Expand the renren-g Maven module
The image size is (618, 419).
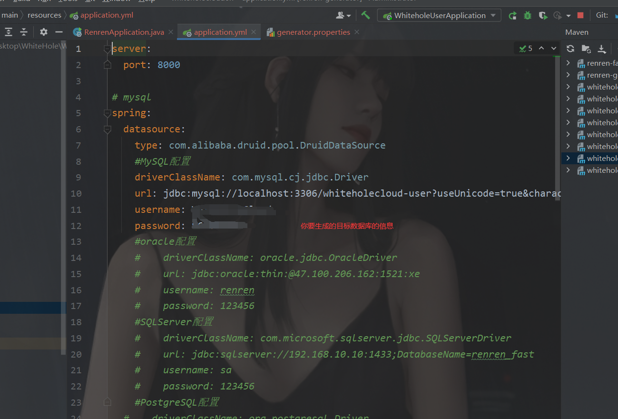click(x=568, y=75)
